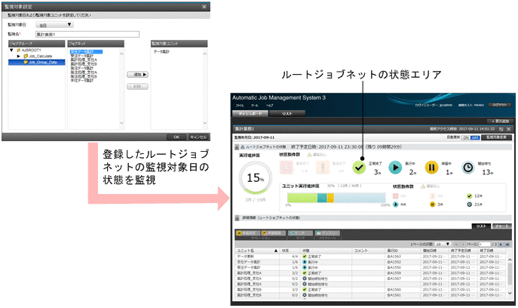
Task: Select the チャート view tab
Action: [x=502, y=226]
